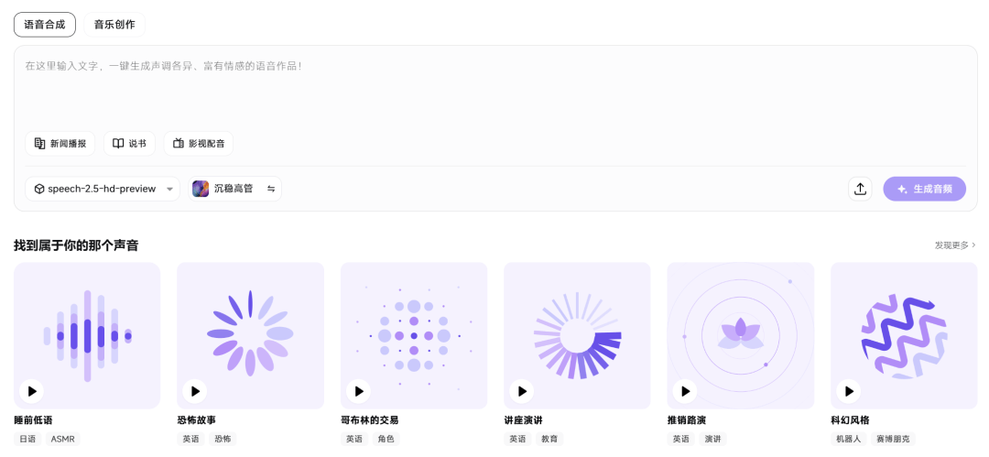989x457 pixels.
Task: Click the 沉稳高管 voice avatar icon
Action: 201,189
